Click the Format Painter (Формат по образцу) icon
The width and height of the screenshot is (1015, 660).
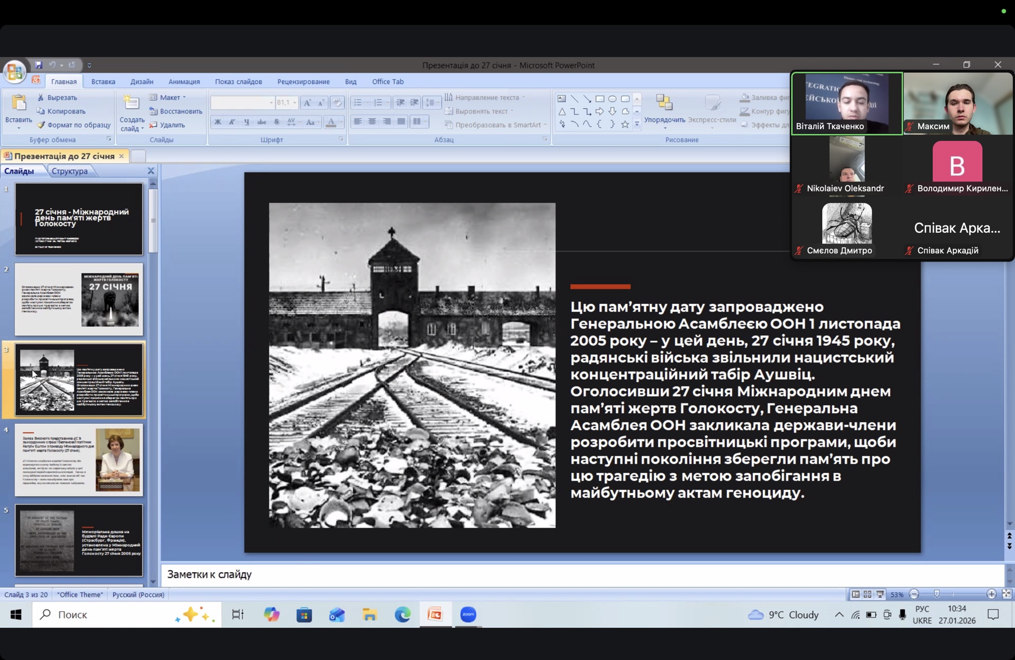[x=41, y=125]
